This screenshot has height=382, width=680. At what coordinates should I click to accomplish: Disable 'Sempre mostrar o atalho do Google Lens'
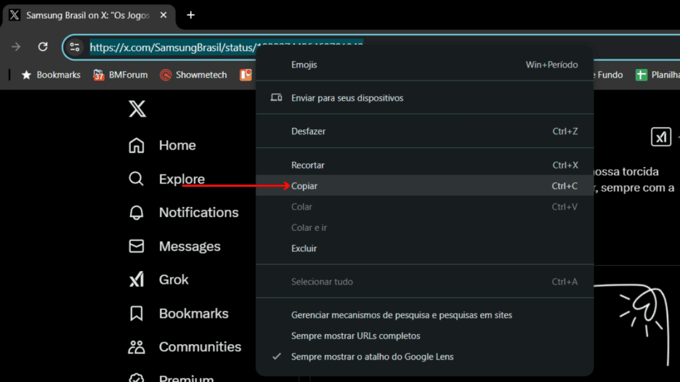click(x=372, y=356)
